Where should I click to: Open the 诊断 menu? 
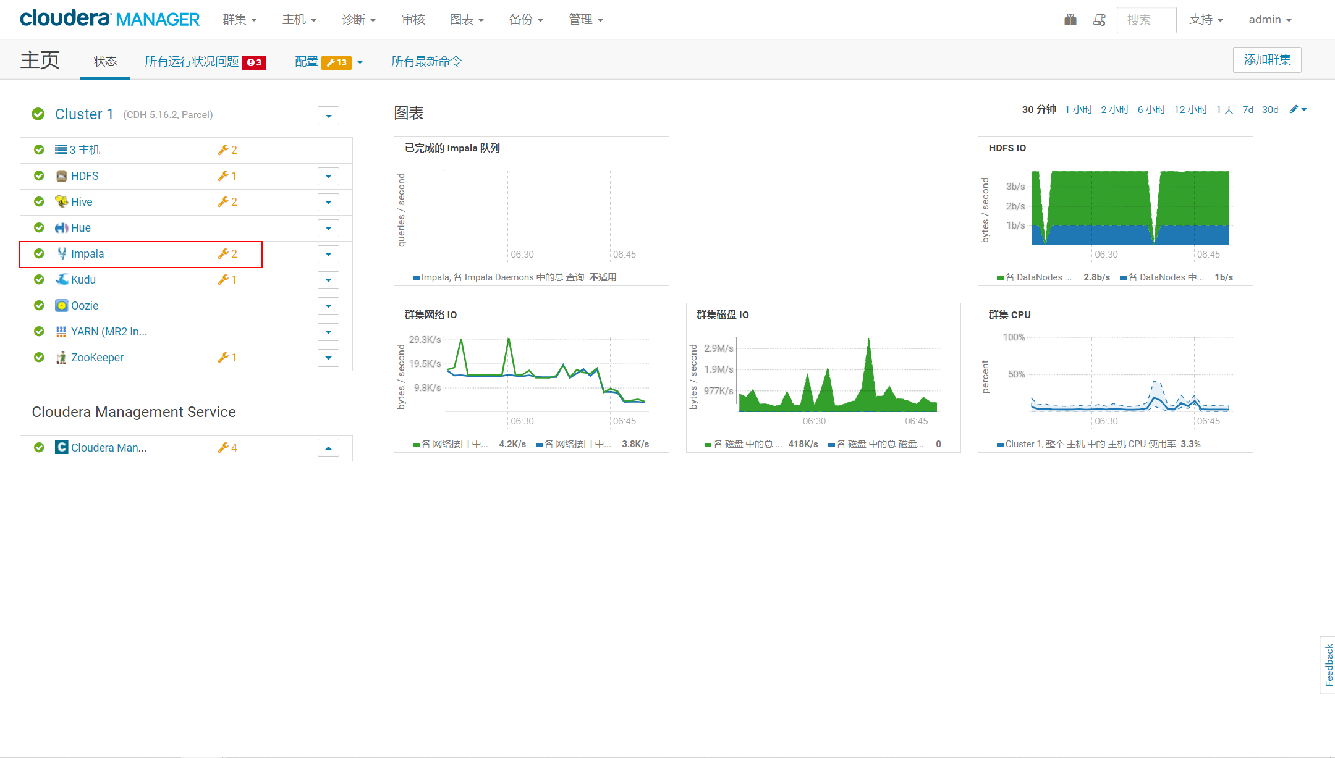tap(358, 20)
